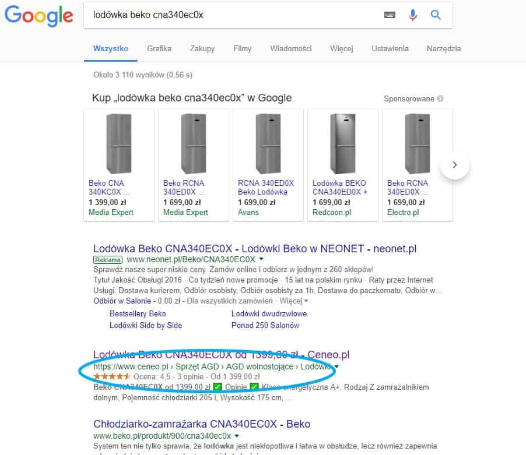The image size is (526, 455).
Task: Click the Odbiór w Salonie link
Action: [x=122, y=301]
